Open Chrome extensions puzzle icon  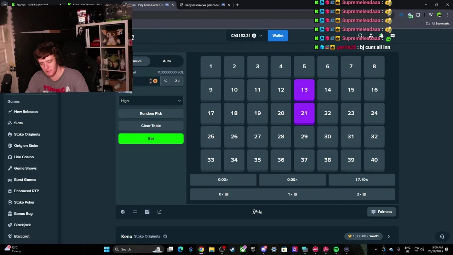click(x=418, y=15)
